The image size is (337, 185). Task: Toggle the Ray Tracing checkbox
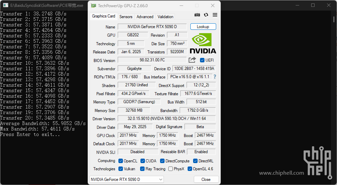point(142,169)
